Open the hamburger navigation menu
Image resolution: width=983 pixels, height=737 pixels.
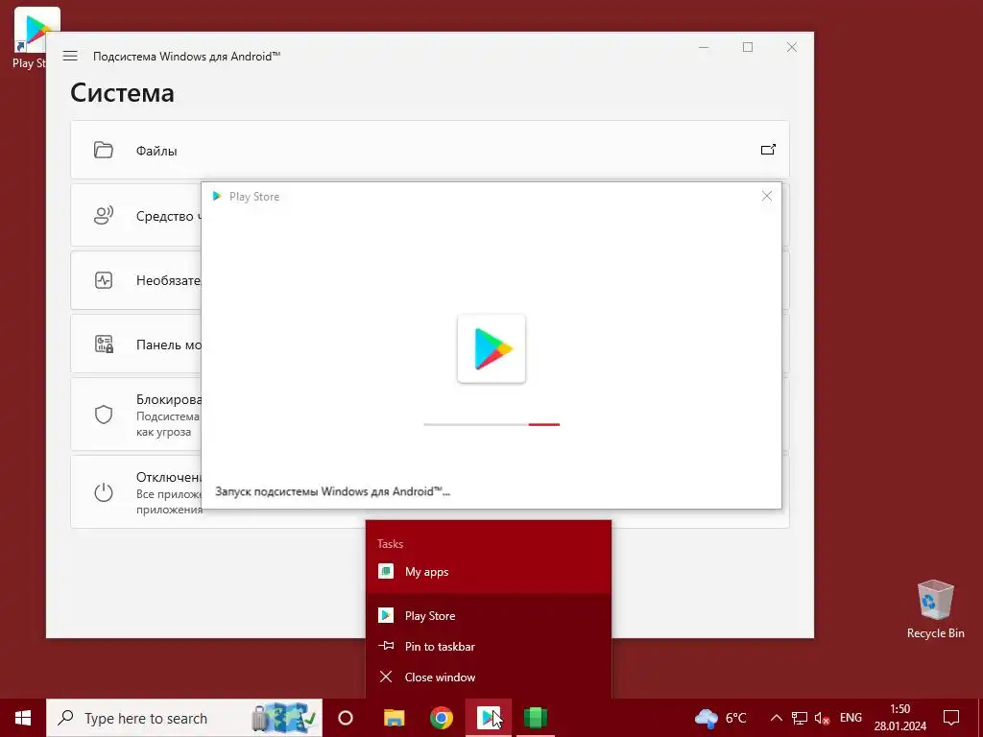pos(70,56)
